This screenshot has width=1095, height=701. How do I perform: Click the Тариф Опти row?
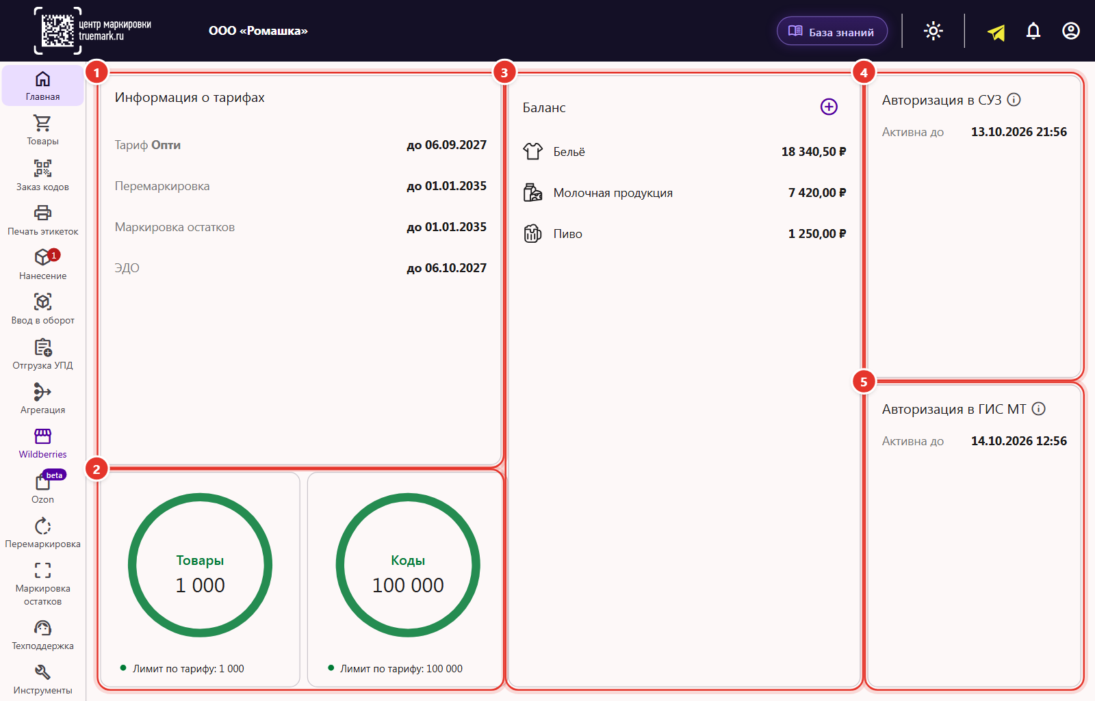coord(300,145)
